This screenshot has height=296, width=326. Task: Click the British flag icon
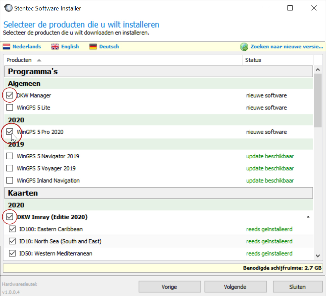click(x=55, y=47)
